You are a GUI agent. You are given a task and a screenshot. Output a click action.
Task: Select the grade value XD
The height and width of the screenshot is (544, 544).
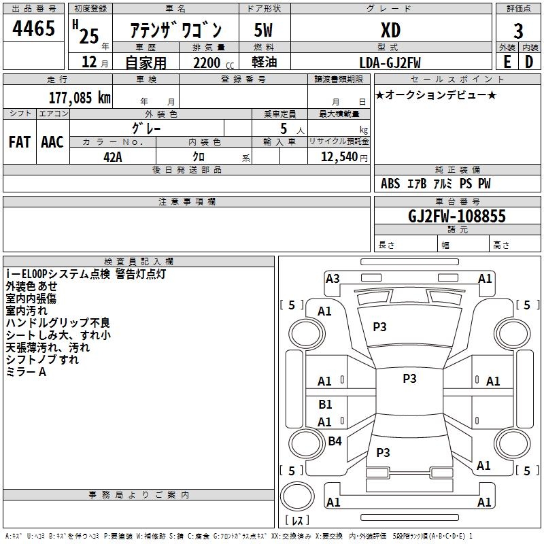[390, 30]
